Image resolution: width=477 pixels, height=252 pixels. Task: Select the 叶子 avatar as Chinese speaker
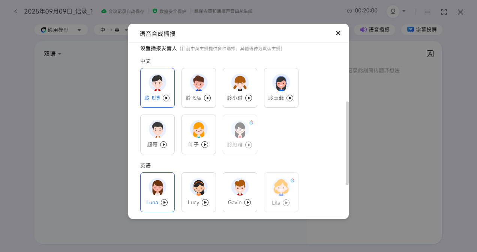(198, 130)
